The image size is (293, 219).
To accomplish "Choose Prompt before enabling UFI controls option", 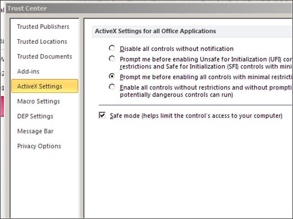I will tap(112, 59).
